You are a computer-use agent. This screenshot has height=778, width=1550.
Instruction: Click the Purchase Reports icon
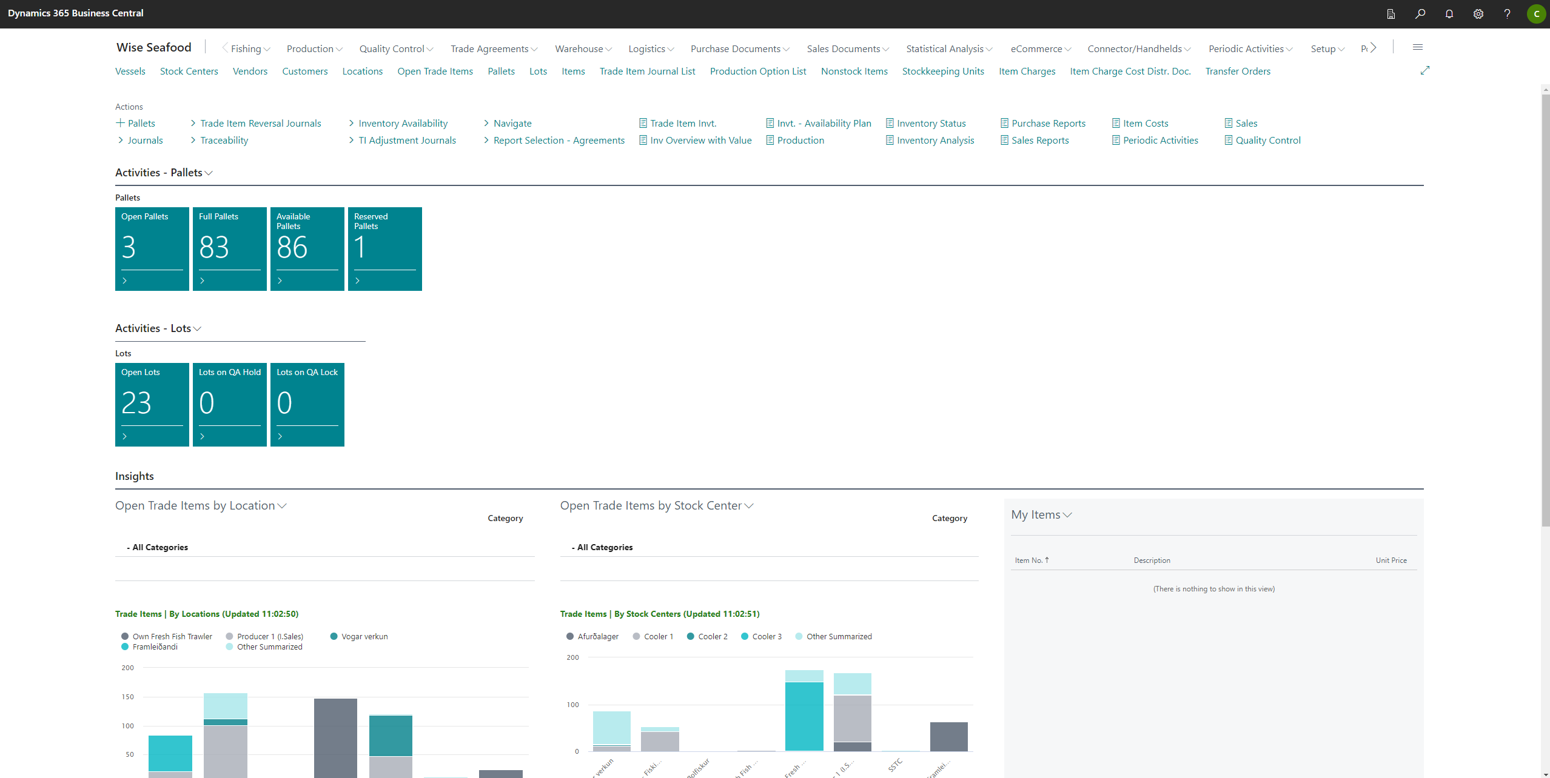1004,123
